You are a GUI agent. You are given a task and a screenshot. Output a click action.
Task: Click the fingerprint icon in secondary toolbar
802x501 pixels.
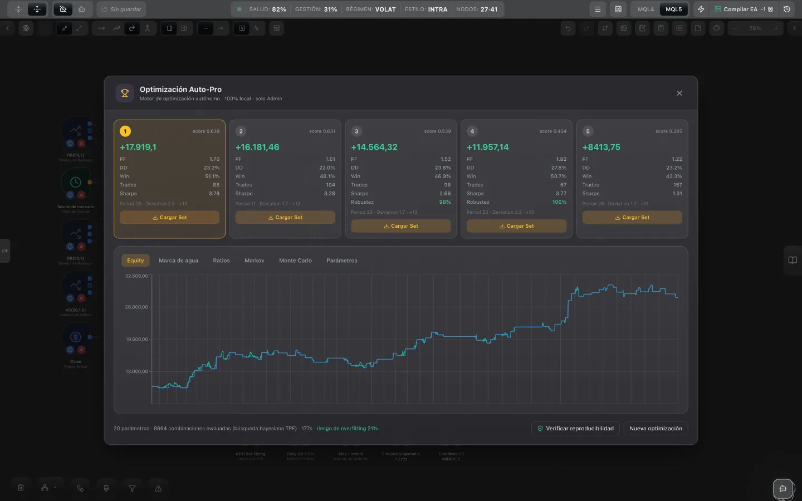(x=26, y=28)
